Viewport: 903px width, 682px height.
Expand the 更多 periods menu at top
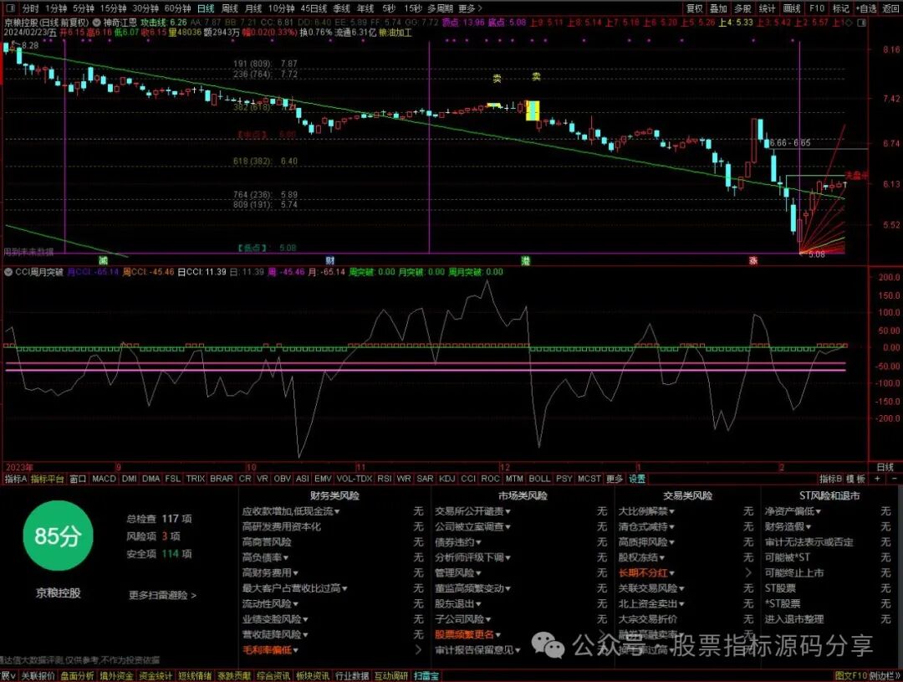(x=470, y=8)
